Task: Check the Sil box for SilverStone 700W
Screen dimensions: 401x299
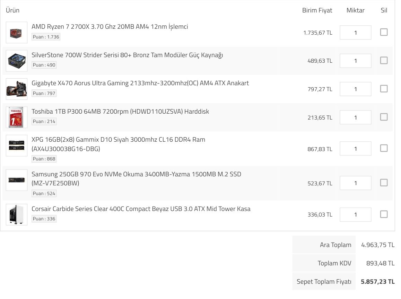Action: 384,61
